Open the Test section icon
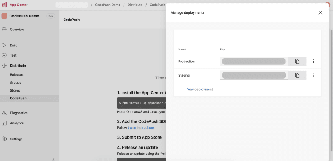This screenshot has width=333, height=161. (4, 55)
